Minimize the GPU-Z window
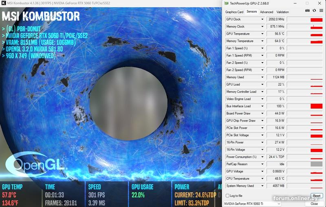Image resolution: width=326 pixels, height=207 pixels. [x=295, y=3]
